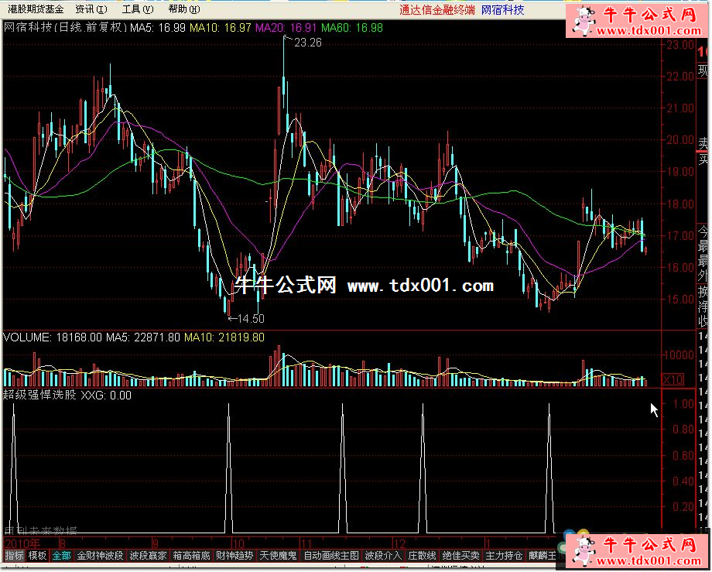Switch to 自动画线主图 indicator tab

coord(331,556)
